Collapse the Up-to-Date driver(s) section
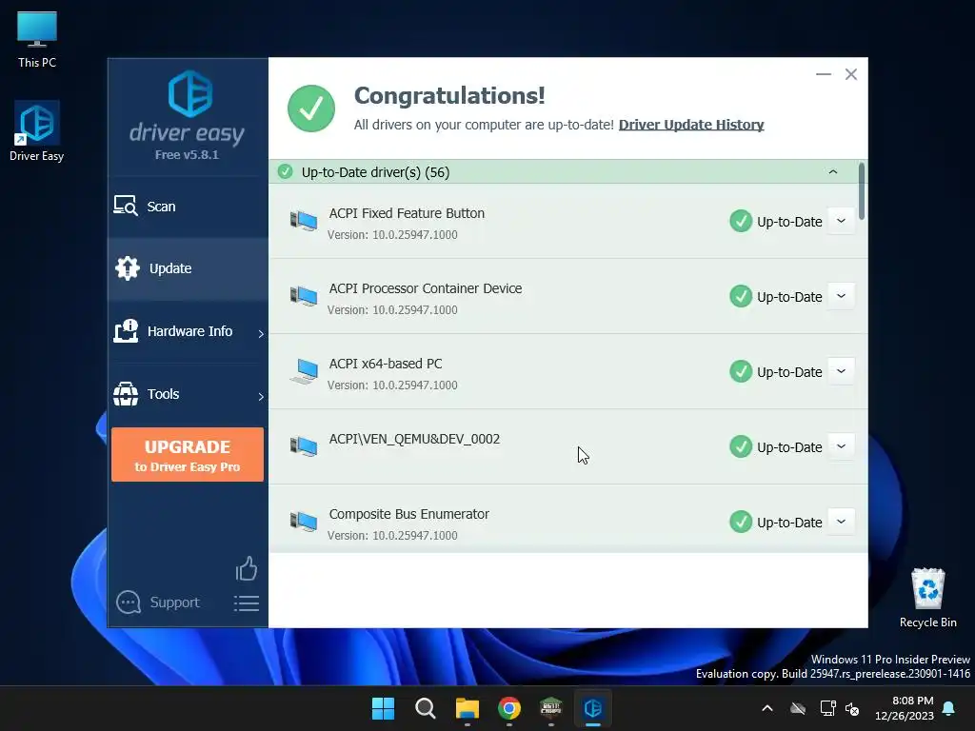975x731 pixels. click(x=832, y=171)
